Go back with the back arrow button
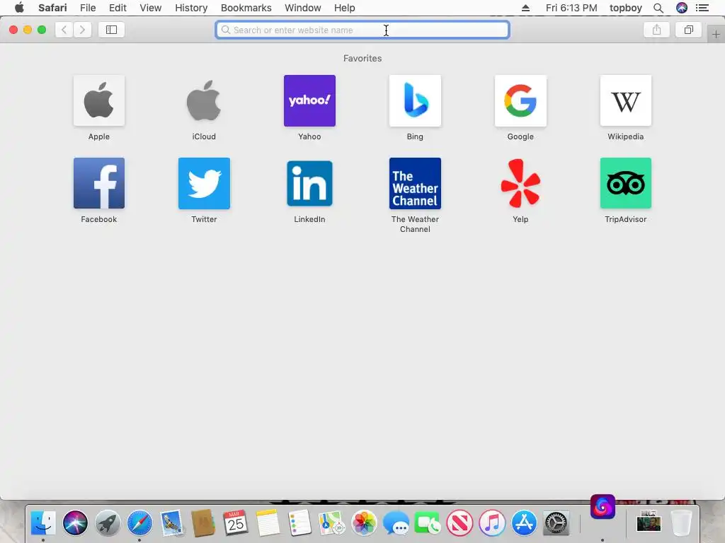Image resolution: width=725 pixels, height=543 pixels. click(x=64, y=30)
